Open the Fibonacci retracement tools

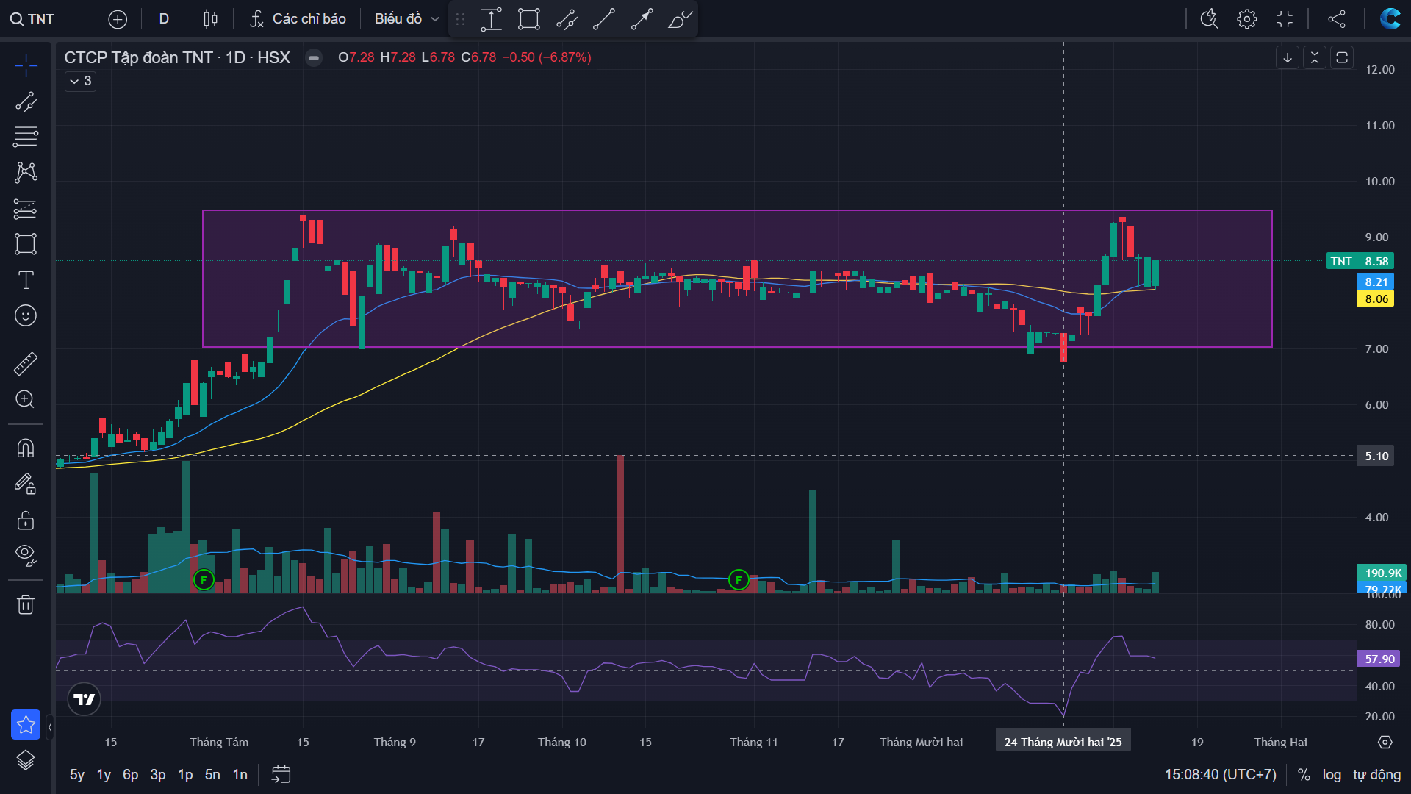(x=26, y=136)
